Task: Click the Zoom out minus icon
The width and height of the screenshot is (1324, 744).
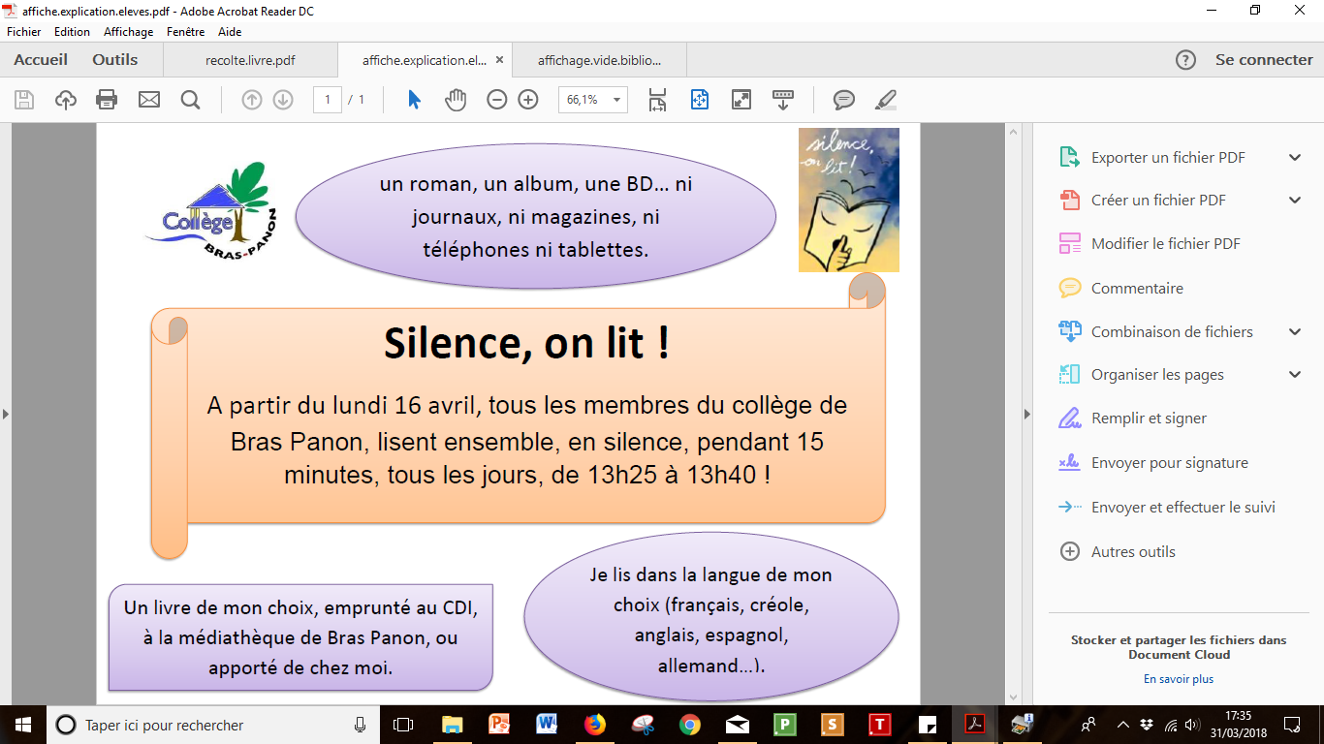Action: [497, 100]
